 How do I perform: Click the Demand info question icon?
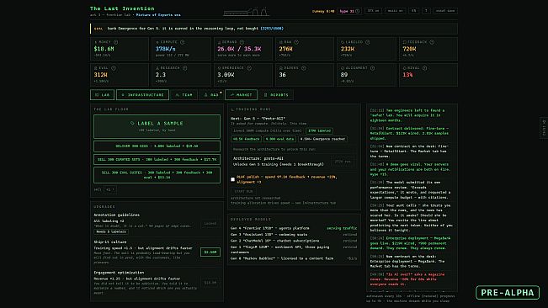[242, 42]
